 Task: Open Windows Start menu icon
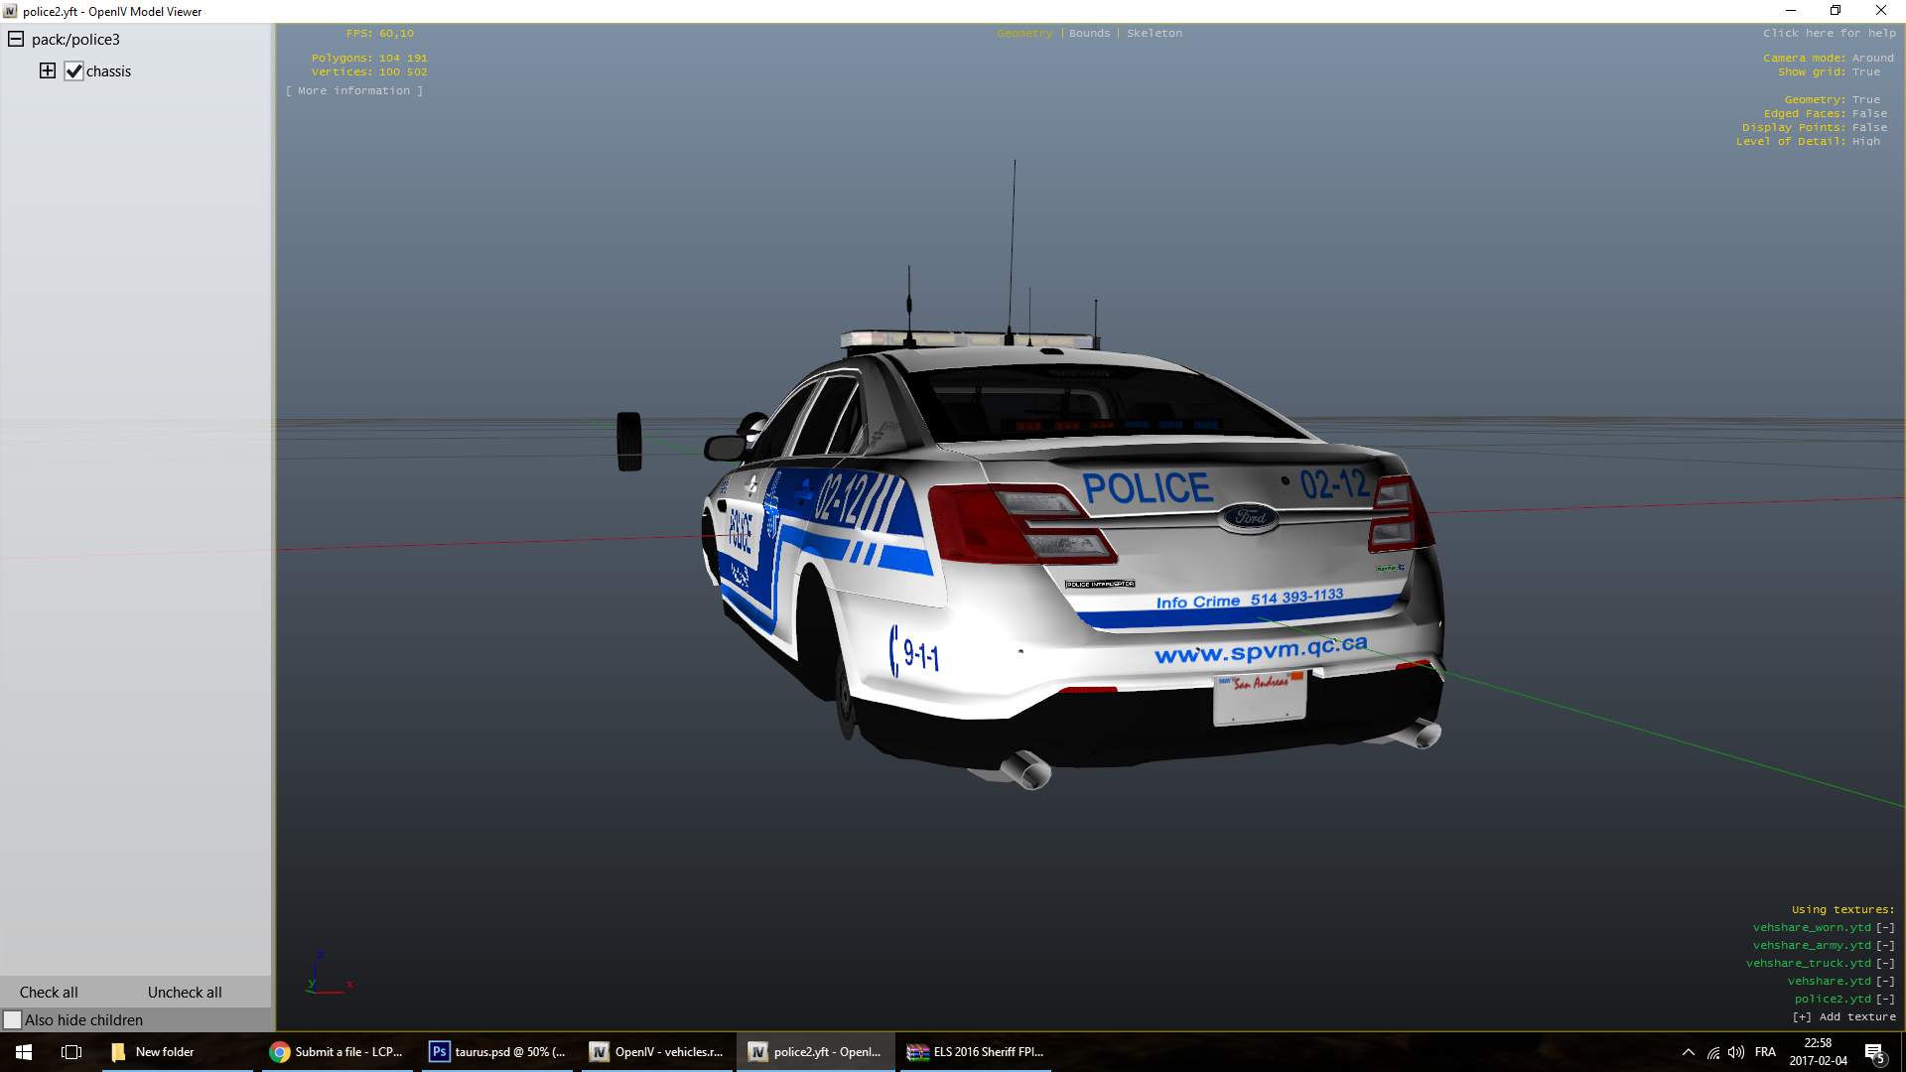[24, 1052]
